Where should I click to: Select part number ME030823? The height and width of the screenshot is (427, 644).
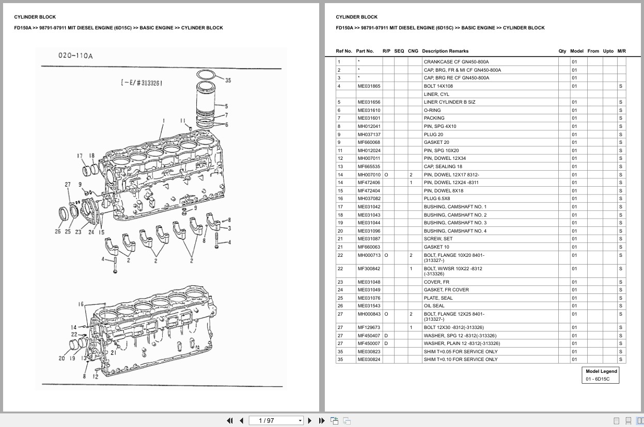point(369,352)
